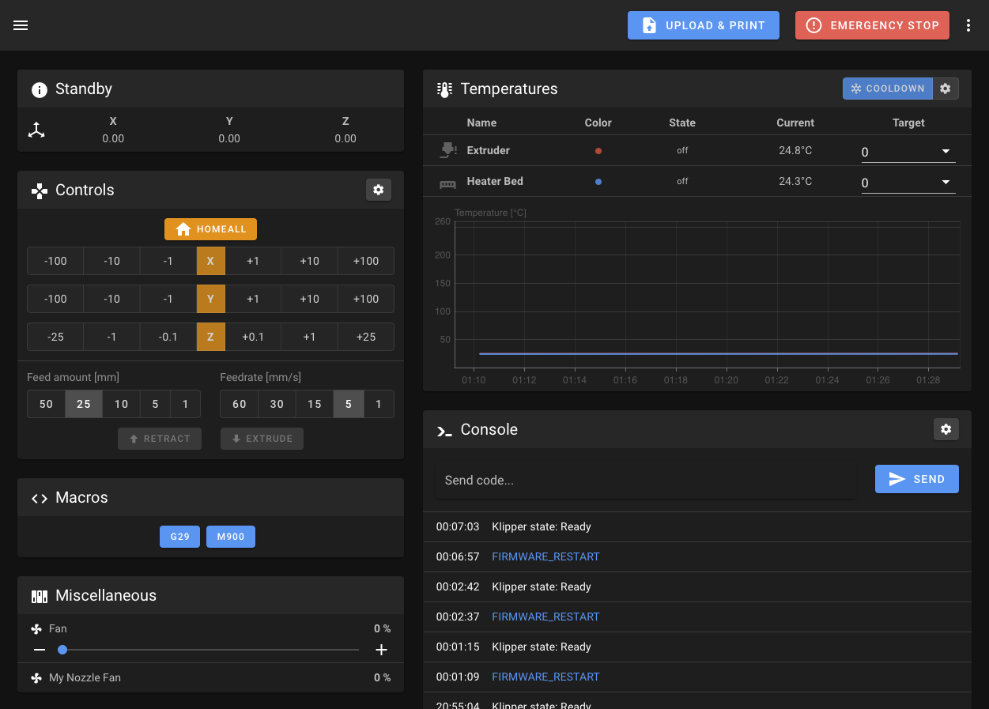Move Y axis by -10
Viewport: 989px width, 709px height.
click(x=111, y=299)
